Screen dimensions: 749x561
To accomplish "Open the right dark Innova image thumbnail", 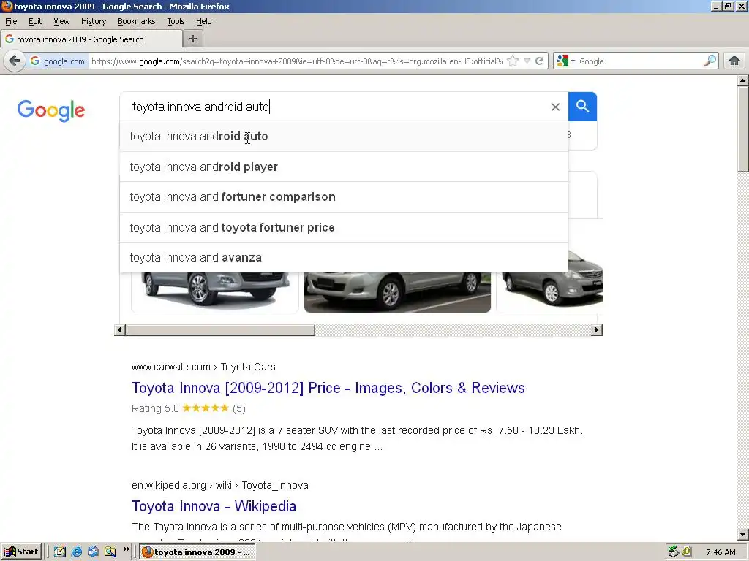I will tap(549, 286).
